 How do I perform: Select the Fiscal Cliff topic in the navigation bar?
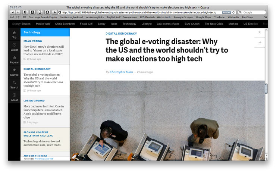[x=86, y=24]
